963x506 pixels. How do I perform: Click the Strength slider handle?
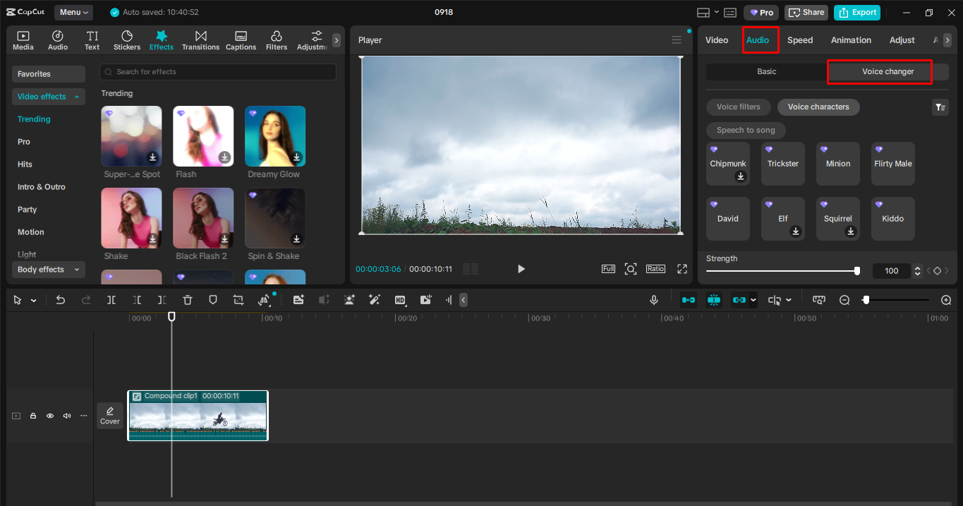tap(857, 271)
